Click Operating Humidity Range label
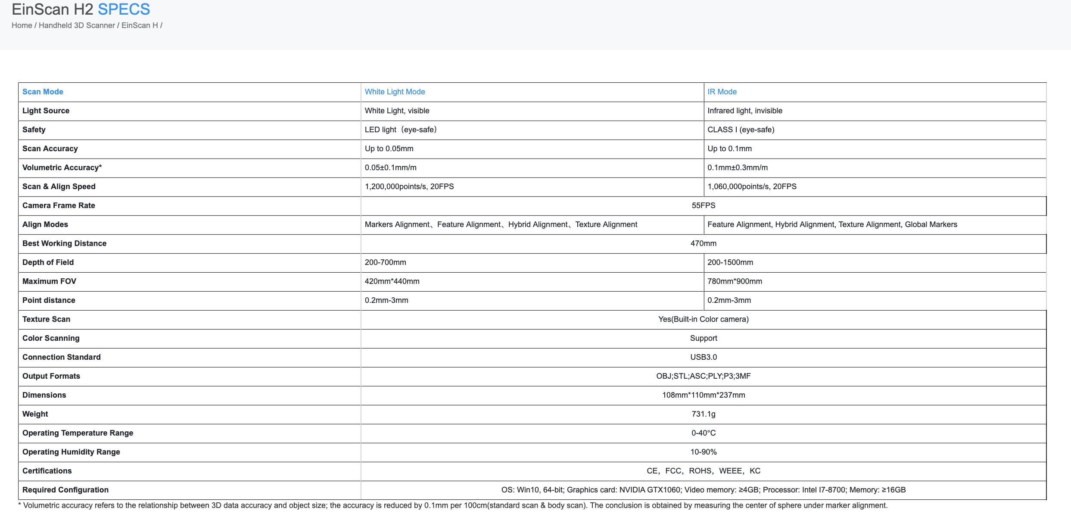 click(x=71, y=452)
